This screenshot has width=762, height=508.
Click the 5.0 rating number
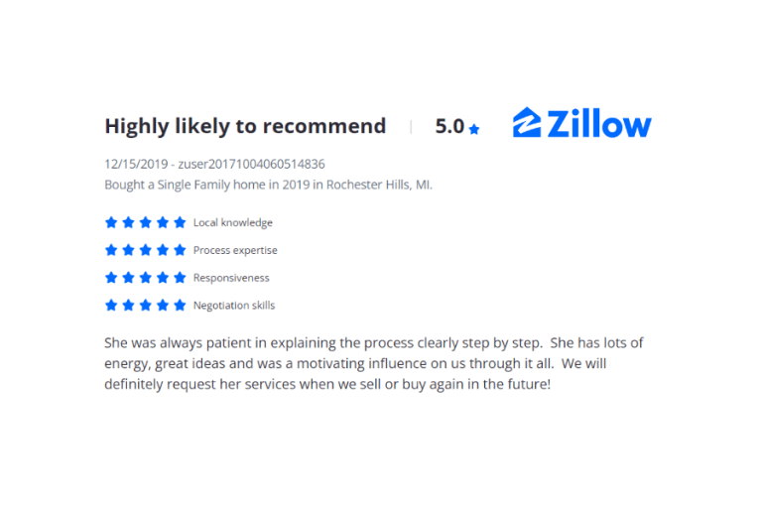click(449, 126)
